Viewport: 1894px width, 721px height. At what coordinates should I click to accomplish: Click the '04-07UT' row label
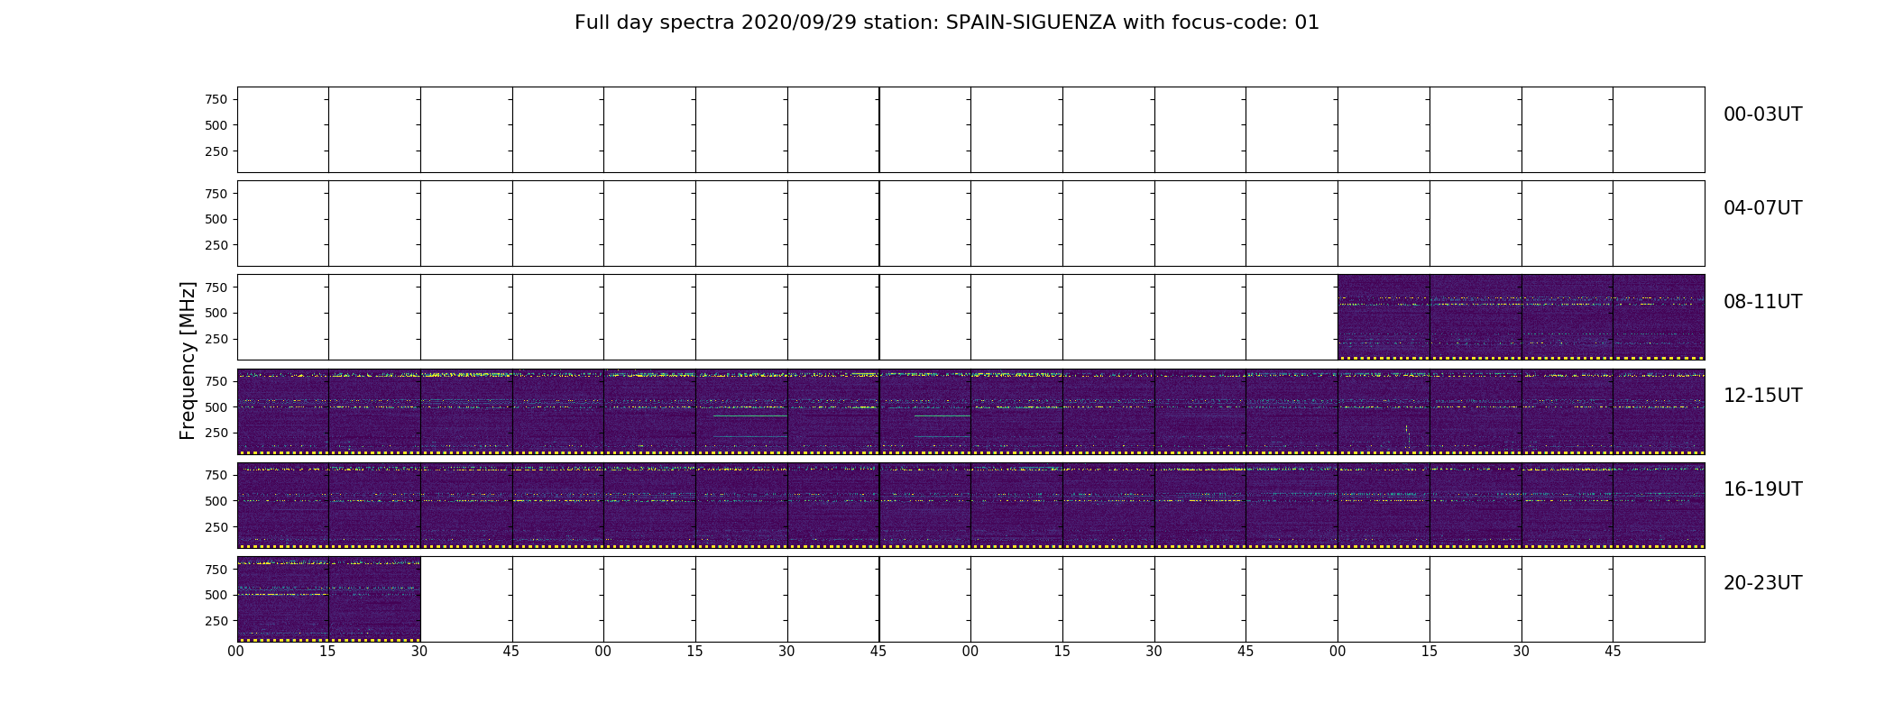(1762, 208)
